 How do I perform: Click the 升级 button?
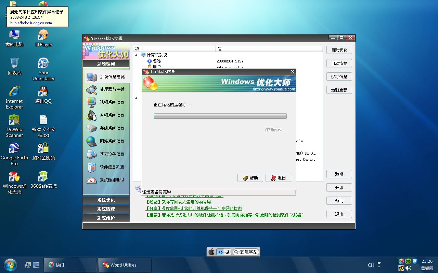(x=339, y=188)
